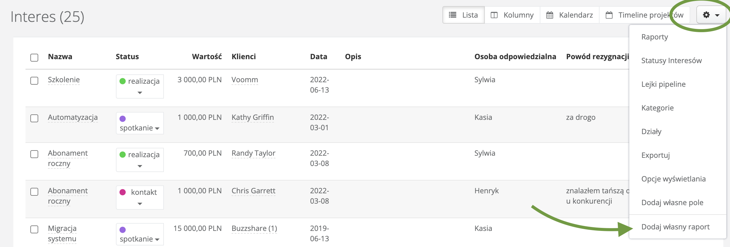
Task: Open the kontakt status dropdown
Action: point(140,204)
